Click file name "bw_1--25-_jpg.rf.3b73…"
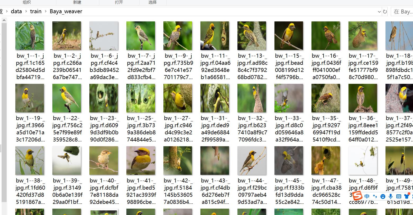This screenshot has height=215, width=413. (x=141, y=129)
